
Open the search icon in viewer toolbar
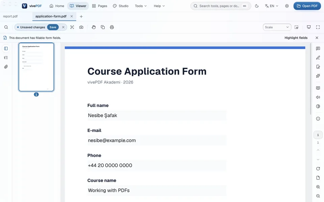click(6, 27)
